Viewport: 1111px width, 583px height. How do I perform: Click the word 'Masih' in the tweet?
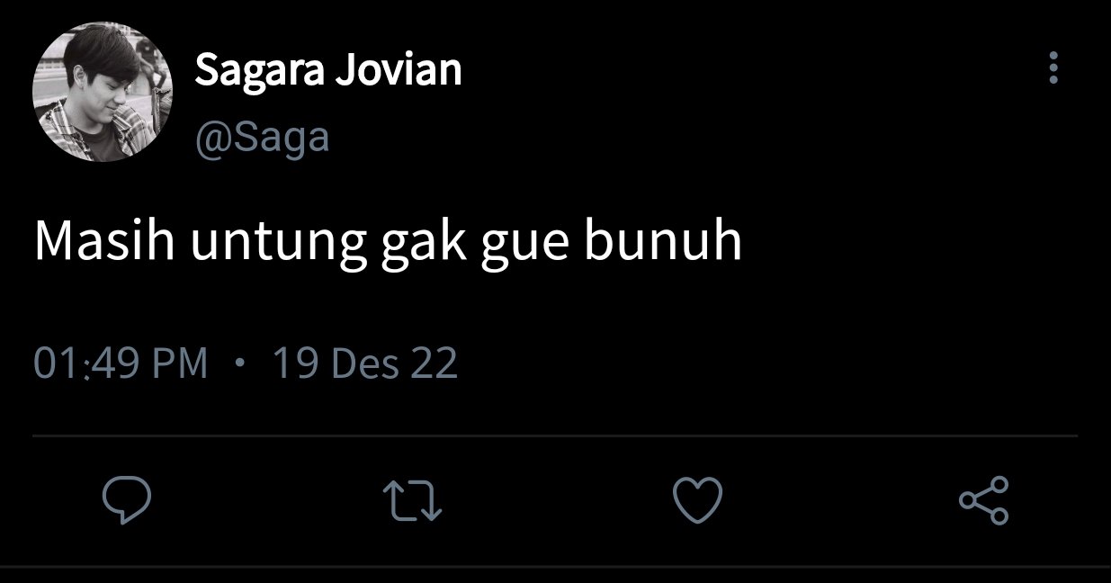pyautogui.click(x=104, y=242)
